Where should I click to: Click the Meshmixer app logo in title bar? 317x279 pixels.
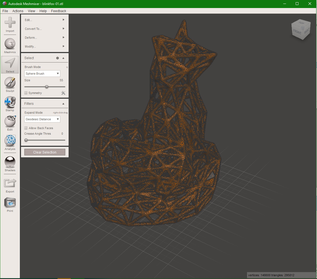point(5,4)
